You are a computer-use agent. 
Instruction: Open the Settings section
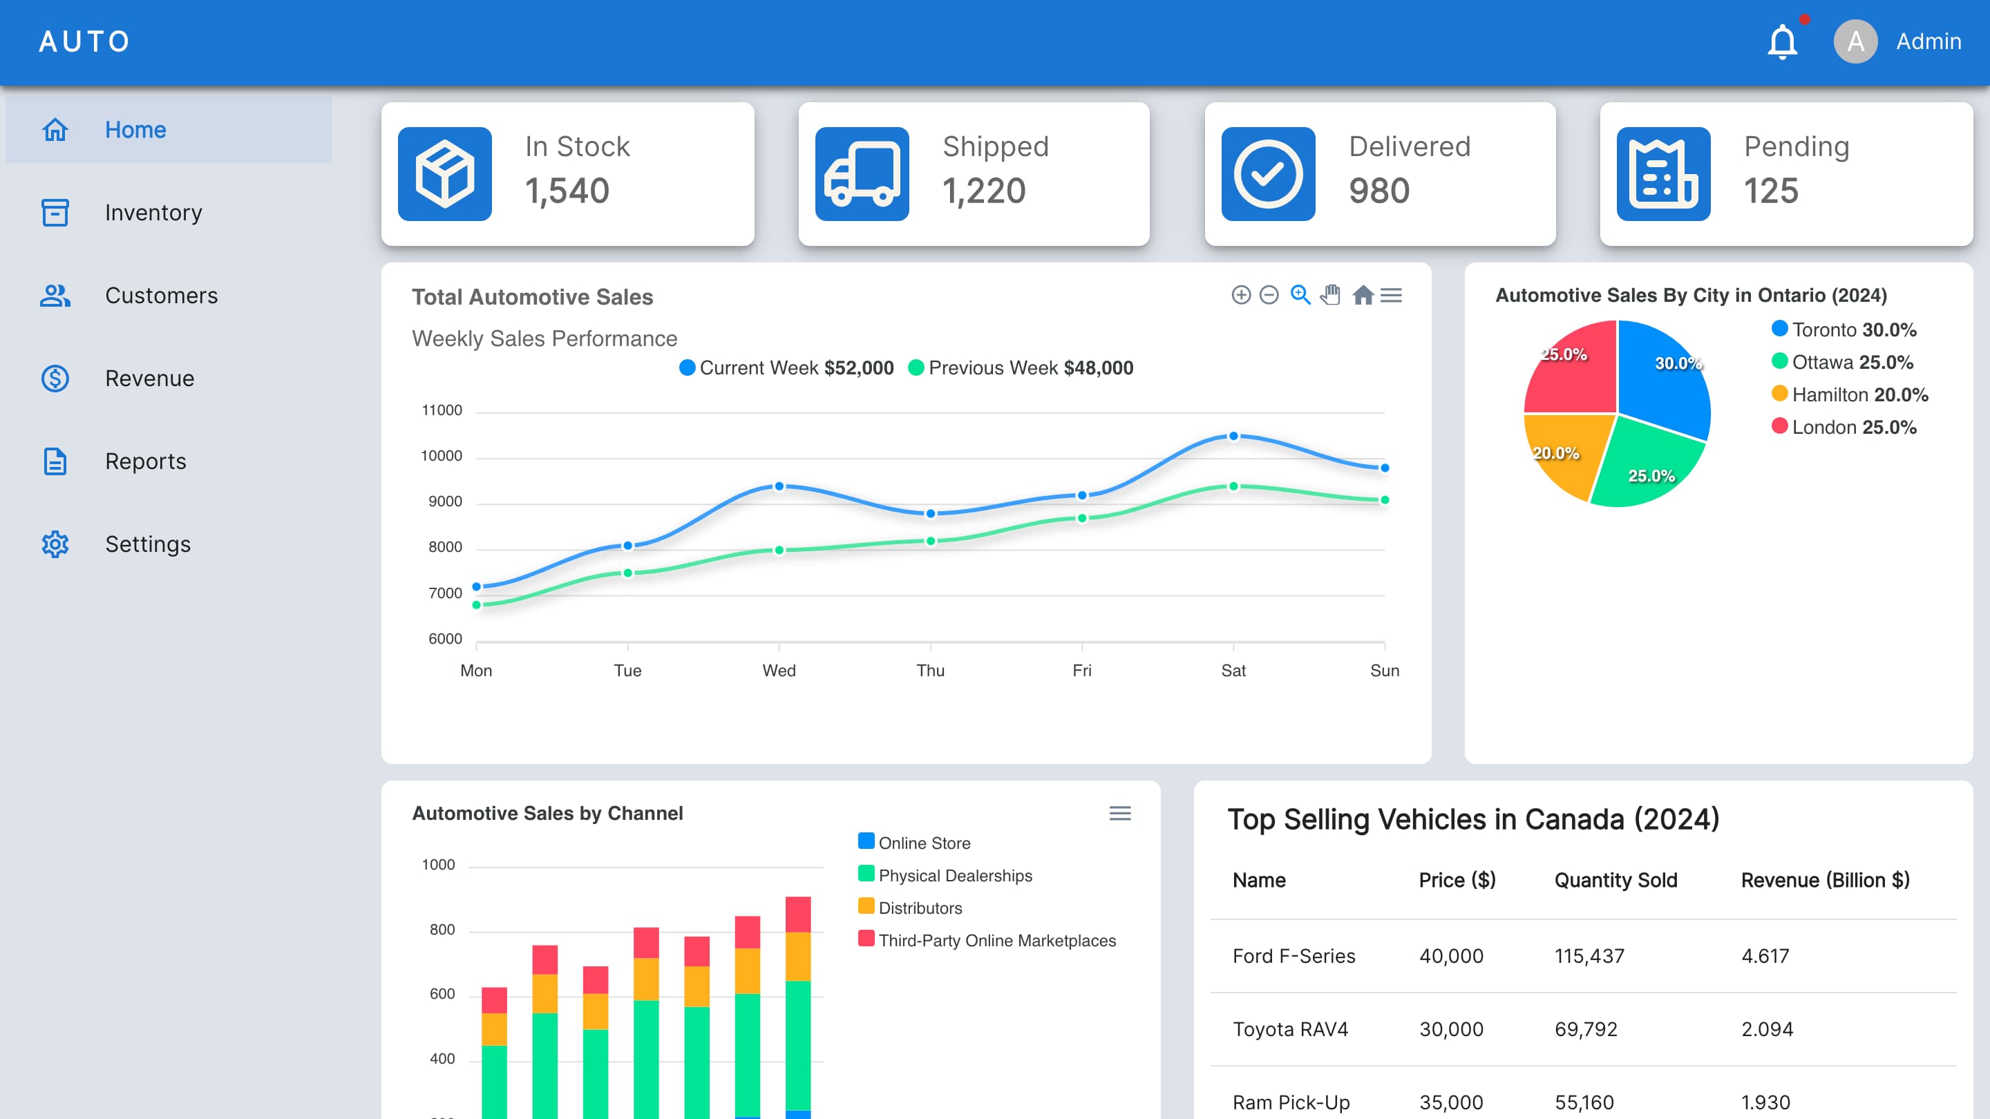coord(169,544)
